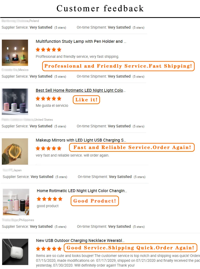
Task: Click the Best Sell Home Rotimatic product title
Action: (81, 90)
